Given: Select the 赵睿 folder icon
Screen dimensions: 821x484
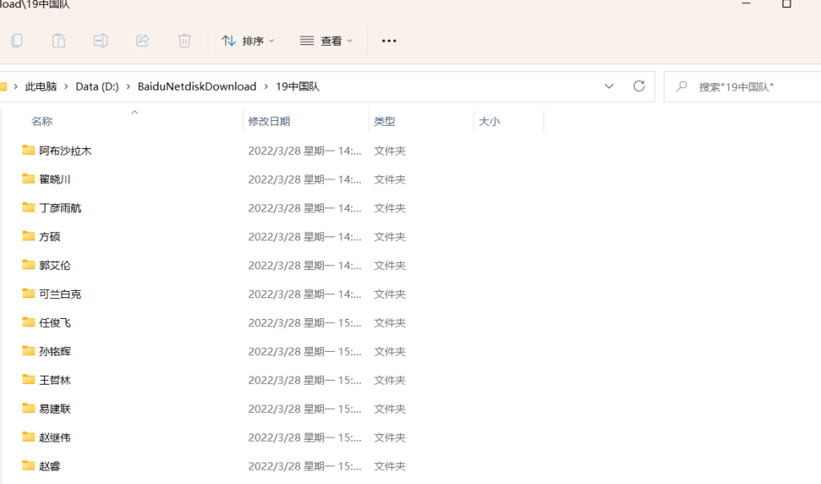Looking at the screenshot, I should point(28,465).
